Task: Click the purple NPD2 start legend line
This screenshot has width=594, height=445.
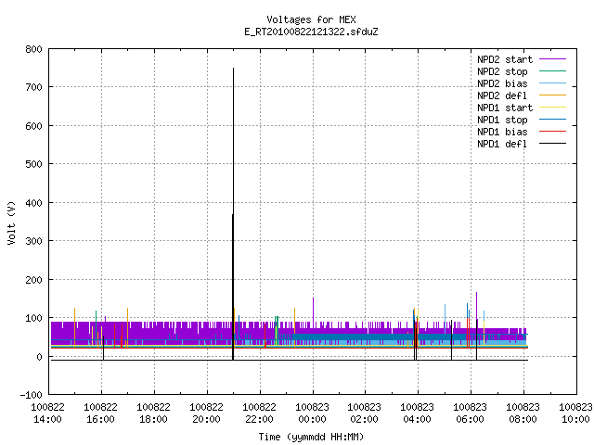Action: pyautogui.click(x=552, y=59)
